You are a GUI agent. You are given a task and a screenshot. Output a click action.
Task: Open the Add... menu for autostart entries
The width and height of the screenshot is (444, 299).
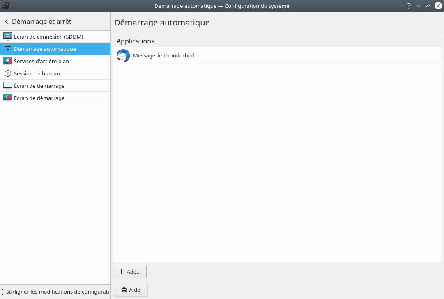click(x=130, y=272)
